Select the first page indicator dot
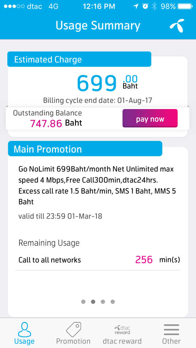Viewport: 196px width, 348px height. [83, 302]
